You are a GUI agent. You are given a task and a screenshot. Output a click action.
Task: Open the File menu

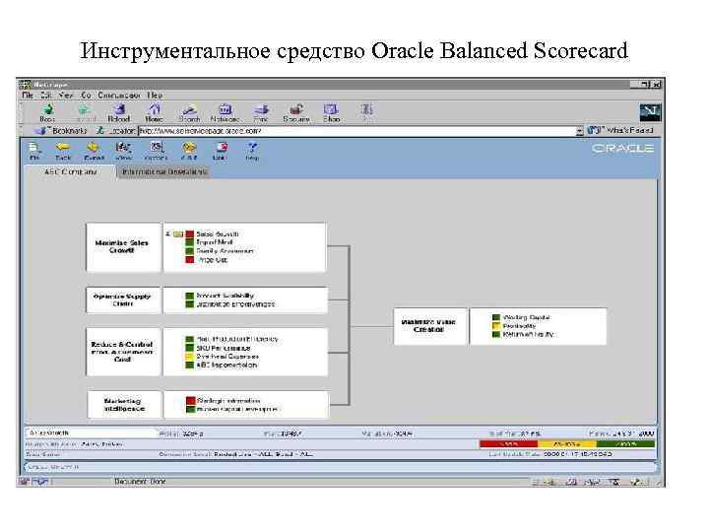click(x=28, y=95)
